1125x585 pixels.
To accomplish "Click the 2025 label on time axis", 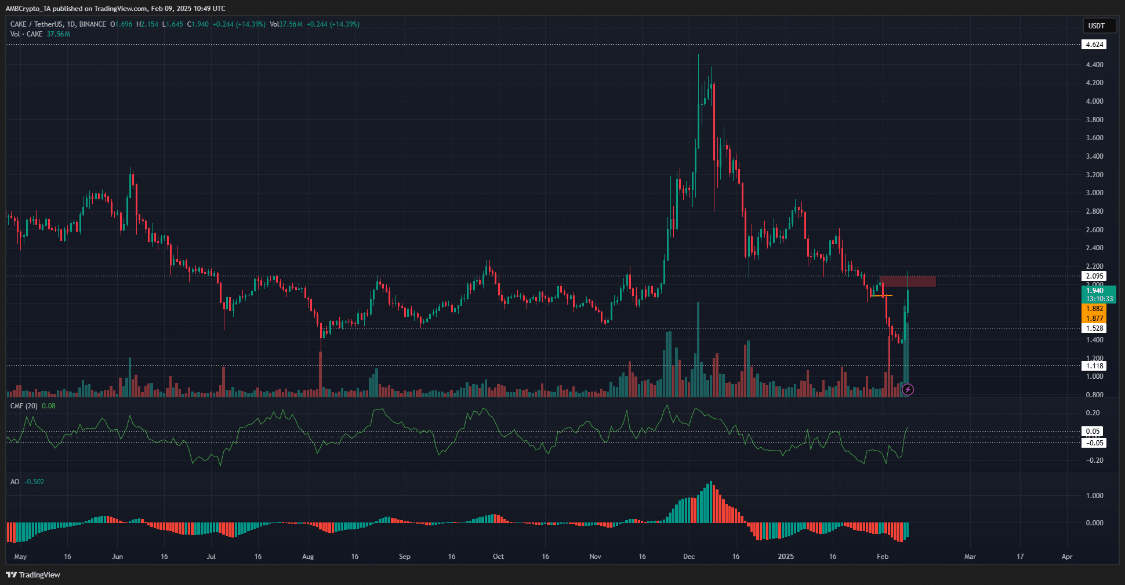I will pyautogui.click(x=786, y=557).
